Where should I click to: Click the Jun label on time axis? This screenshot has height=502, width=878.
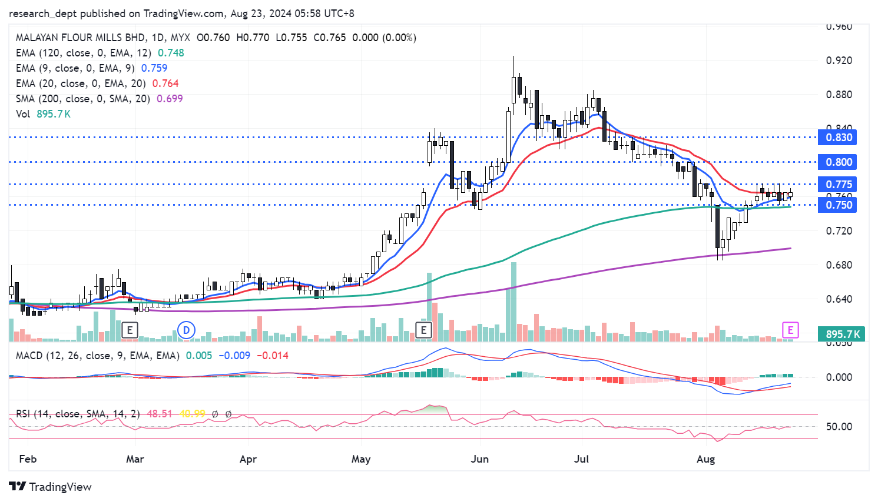[479, 459]
